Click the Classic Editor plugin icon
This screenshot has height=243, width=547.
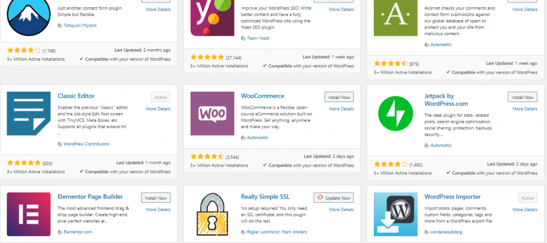28,118
